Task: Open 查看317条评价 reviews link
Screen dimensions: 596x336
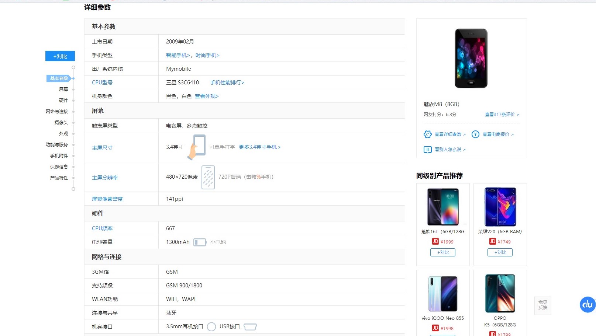Action: click(x=502, y=115)
